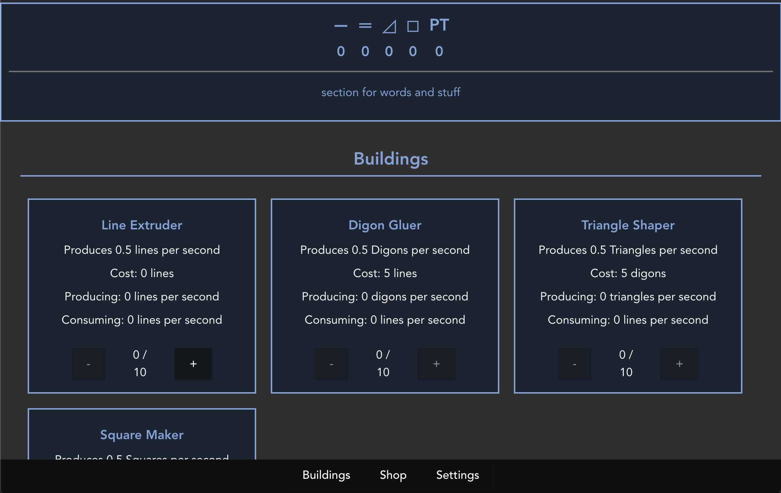The width and height of the screenshot is (781, 493).
Task: Click the line resource icon
Action: (341, 25)
